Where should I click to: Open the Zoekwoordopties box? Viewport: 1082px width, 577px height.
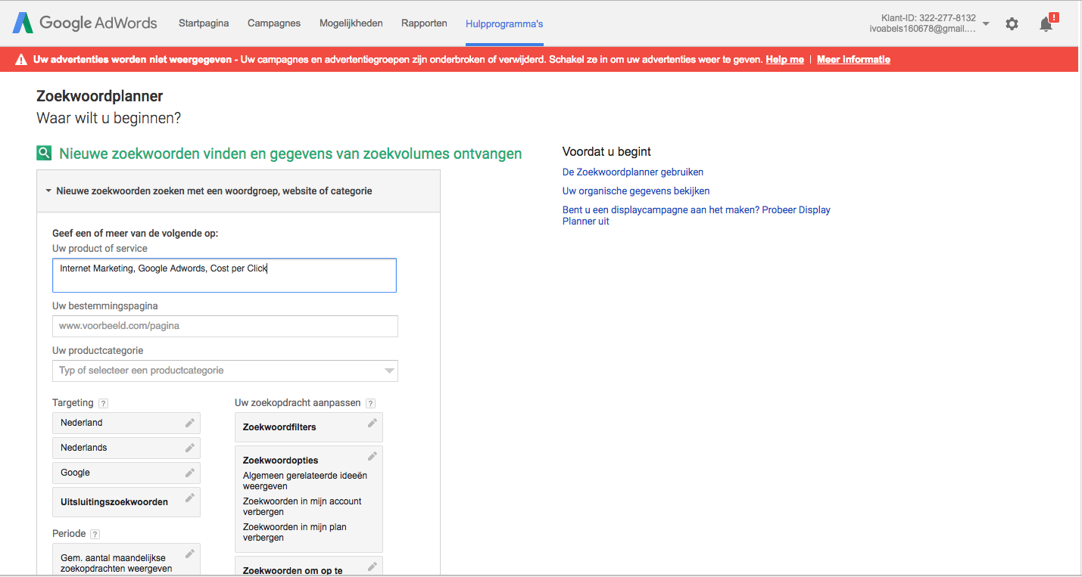pos(309,499)
